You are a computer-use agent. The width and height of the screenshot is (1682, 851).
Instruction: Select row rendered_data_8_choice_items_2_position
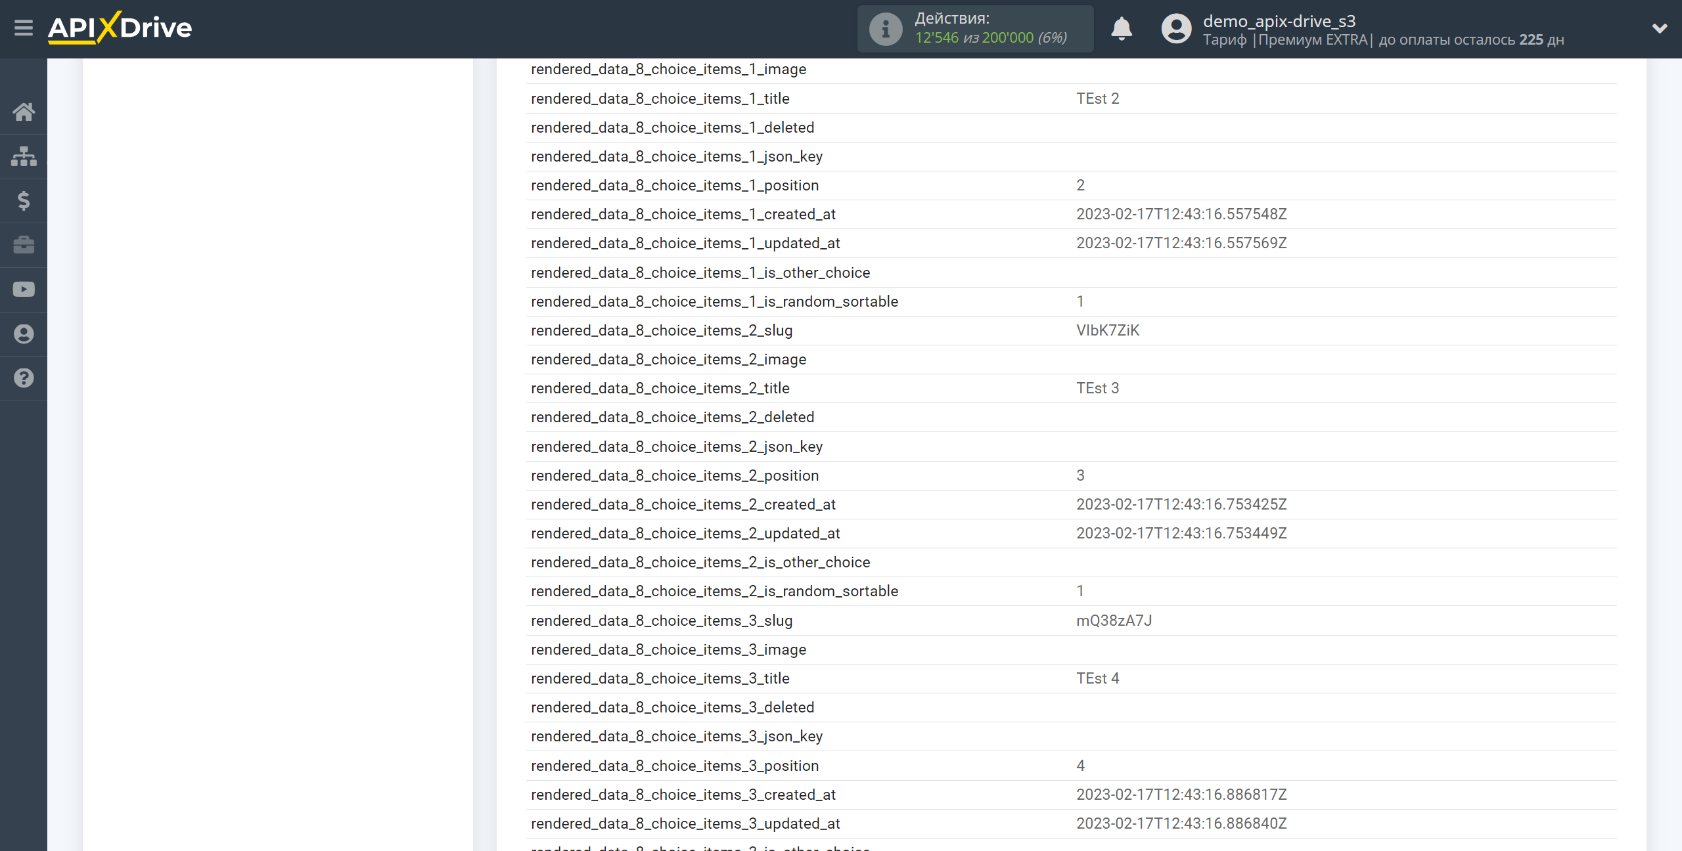[x=1071, y=475]
